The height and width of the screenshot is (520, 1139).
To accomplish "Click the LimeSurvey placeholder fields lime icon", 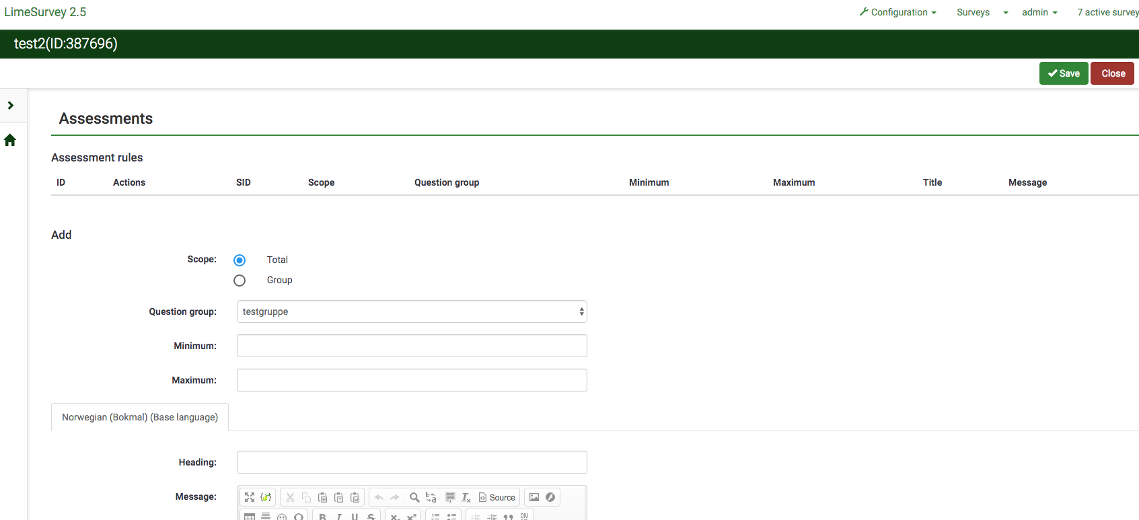I will tap(266, 497).
